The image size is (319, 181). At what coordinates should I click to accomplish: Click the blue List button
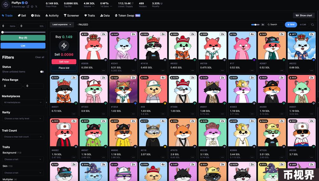coord(23,46)
